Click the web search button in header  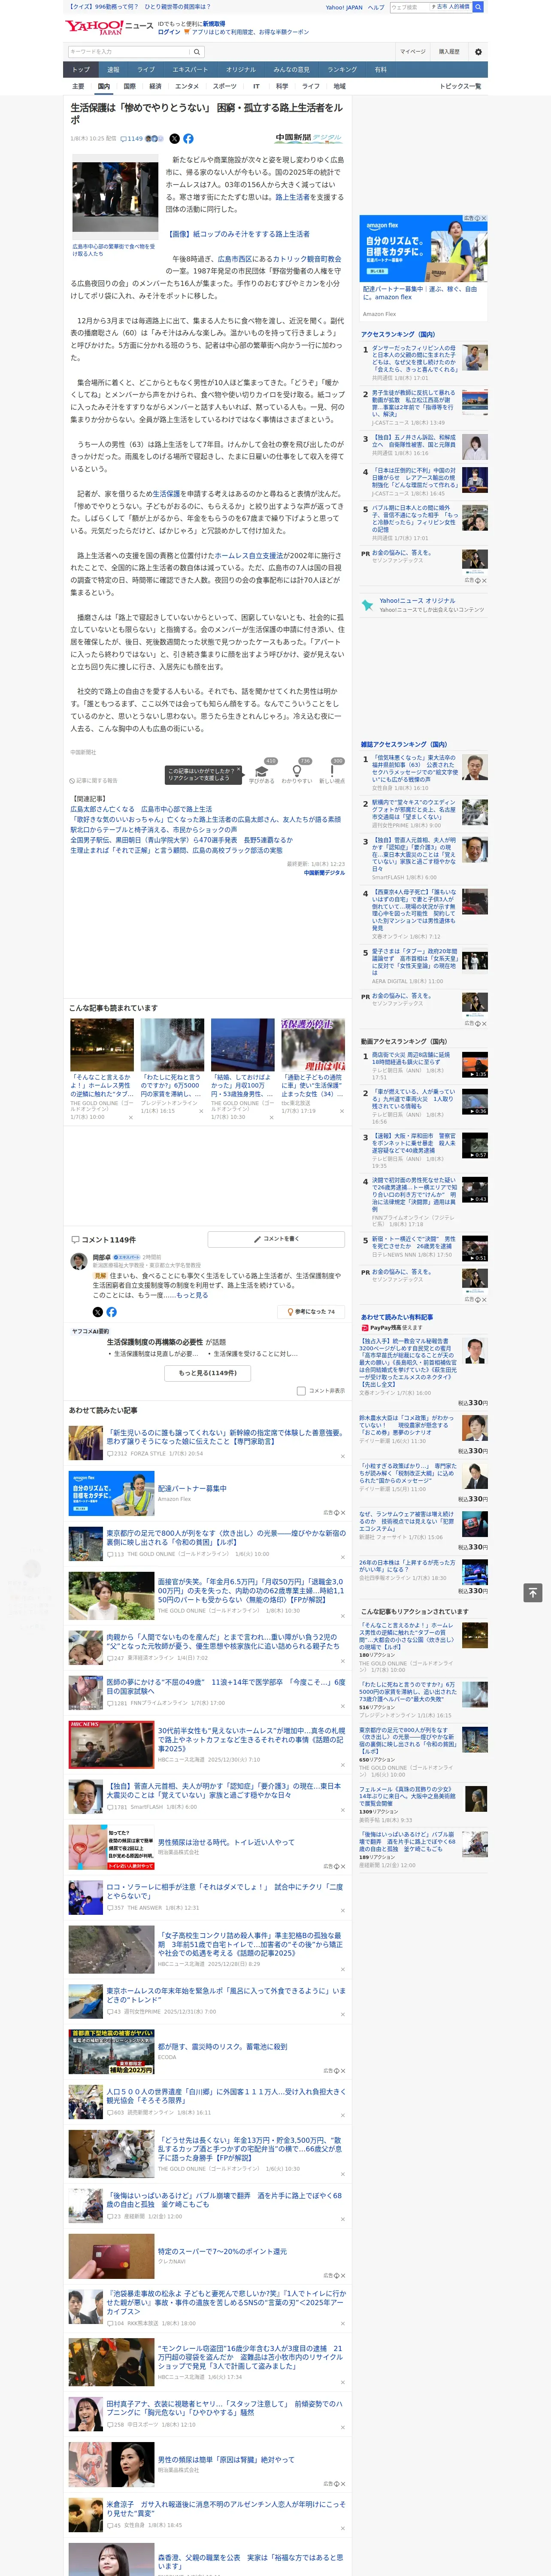tap(478, 7)
